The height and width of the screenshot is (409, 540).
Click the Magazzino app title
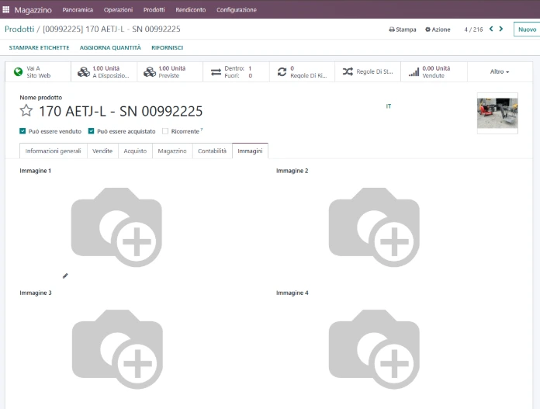point(33,10)
